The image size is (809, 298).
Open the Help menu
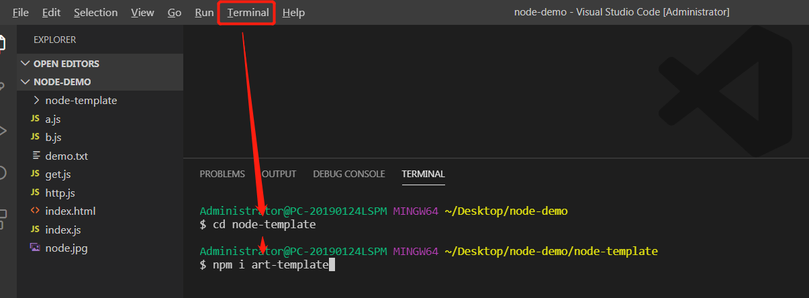(x=293, y=13)
